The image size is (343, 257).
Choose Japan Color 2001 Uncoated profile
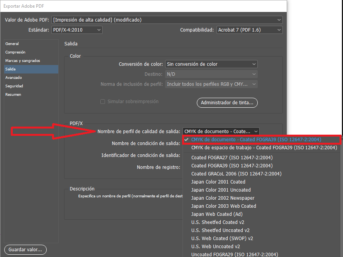262,190
